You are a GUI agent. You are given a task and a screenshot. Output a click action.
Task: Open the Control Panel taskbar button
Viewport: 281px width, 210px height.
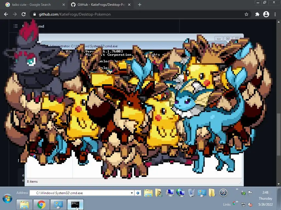click(x=58, y=205)
